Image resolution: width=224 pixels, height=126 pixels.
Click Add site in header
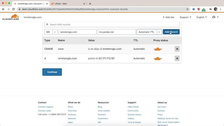(168, 17)
